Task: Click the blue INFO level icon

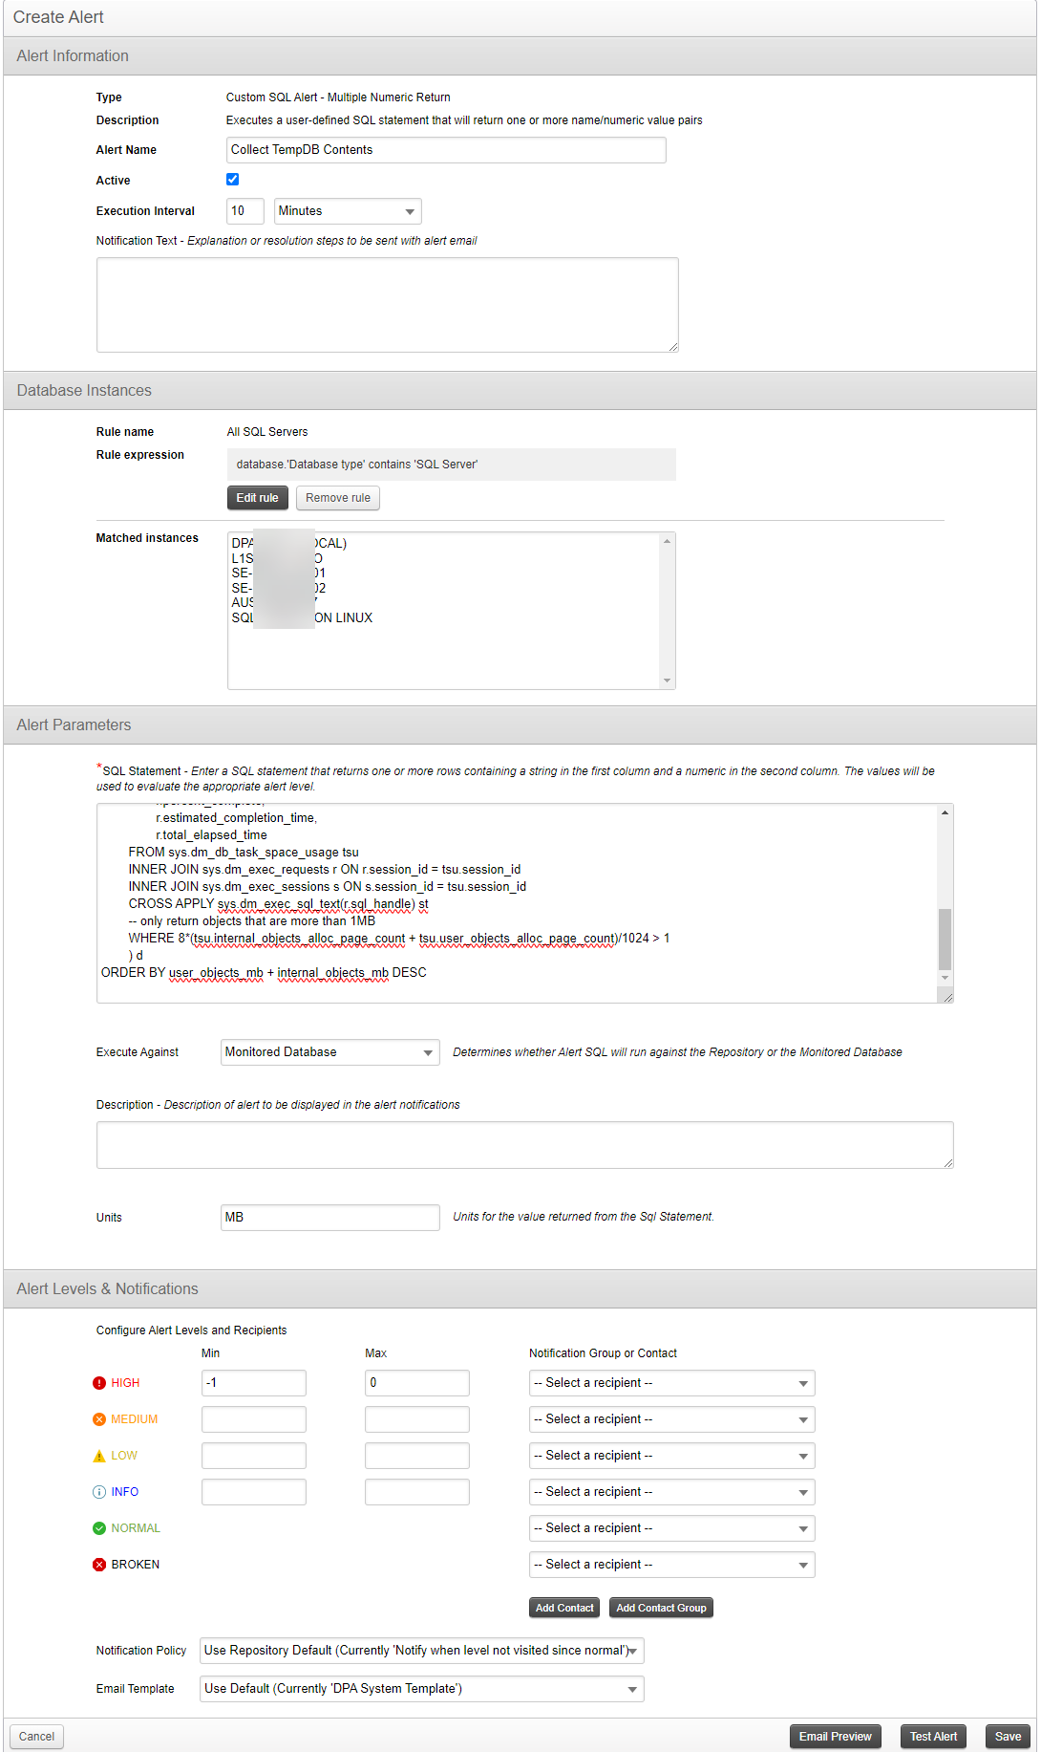Action: pyautogui.click(x=99, y=1492)
